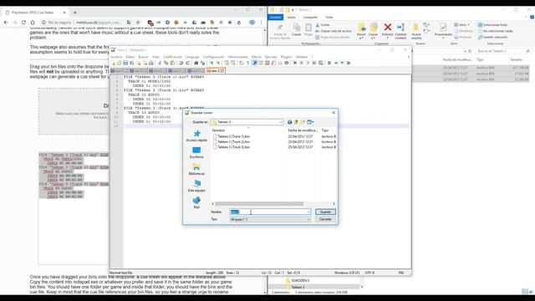Click 'Seleccionar todo' in Explorer ribbon
The height and width of the screenshot is (301, 535).
click(492, 25)
